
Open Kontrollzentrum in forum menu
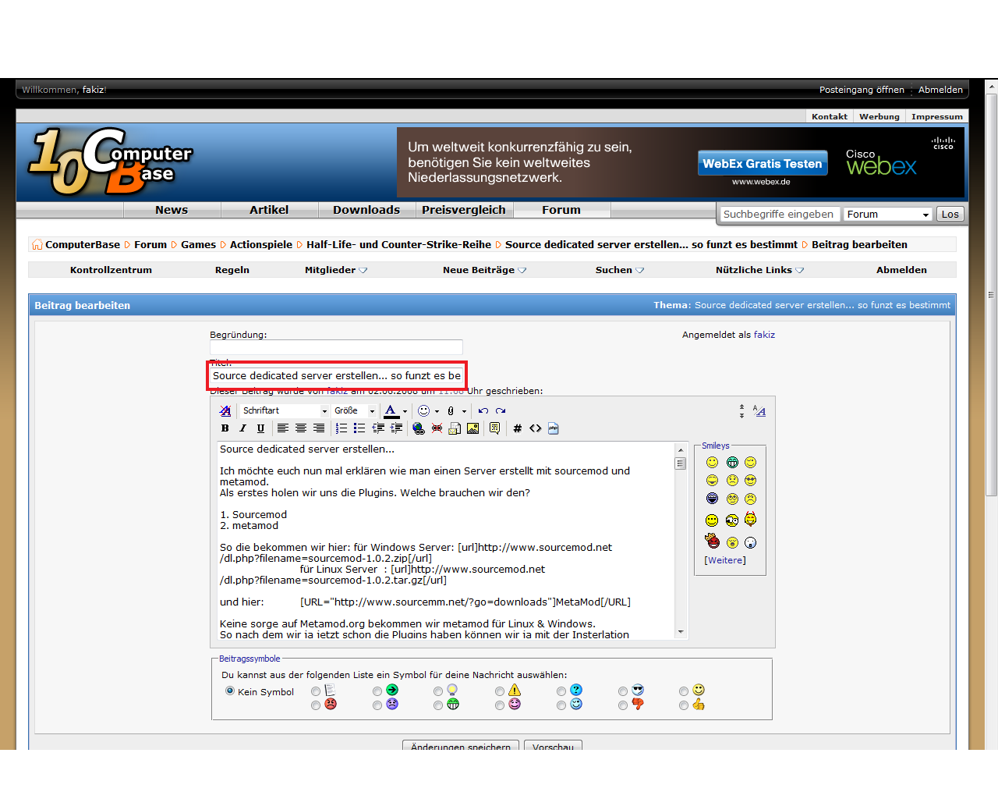click(111, 270)
